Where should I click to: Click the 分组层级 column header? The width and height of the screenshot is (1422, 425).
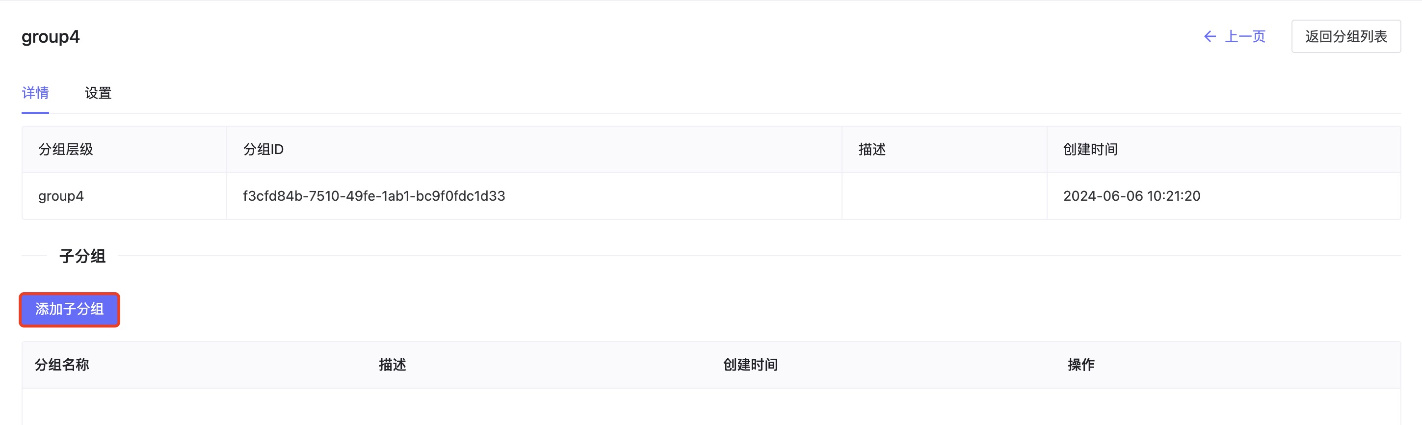click(x=66, y=150)
